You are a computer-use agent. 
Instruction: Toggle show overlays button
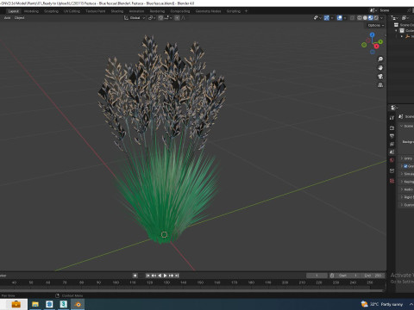(x=340, y=18)
